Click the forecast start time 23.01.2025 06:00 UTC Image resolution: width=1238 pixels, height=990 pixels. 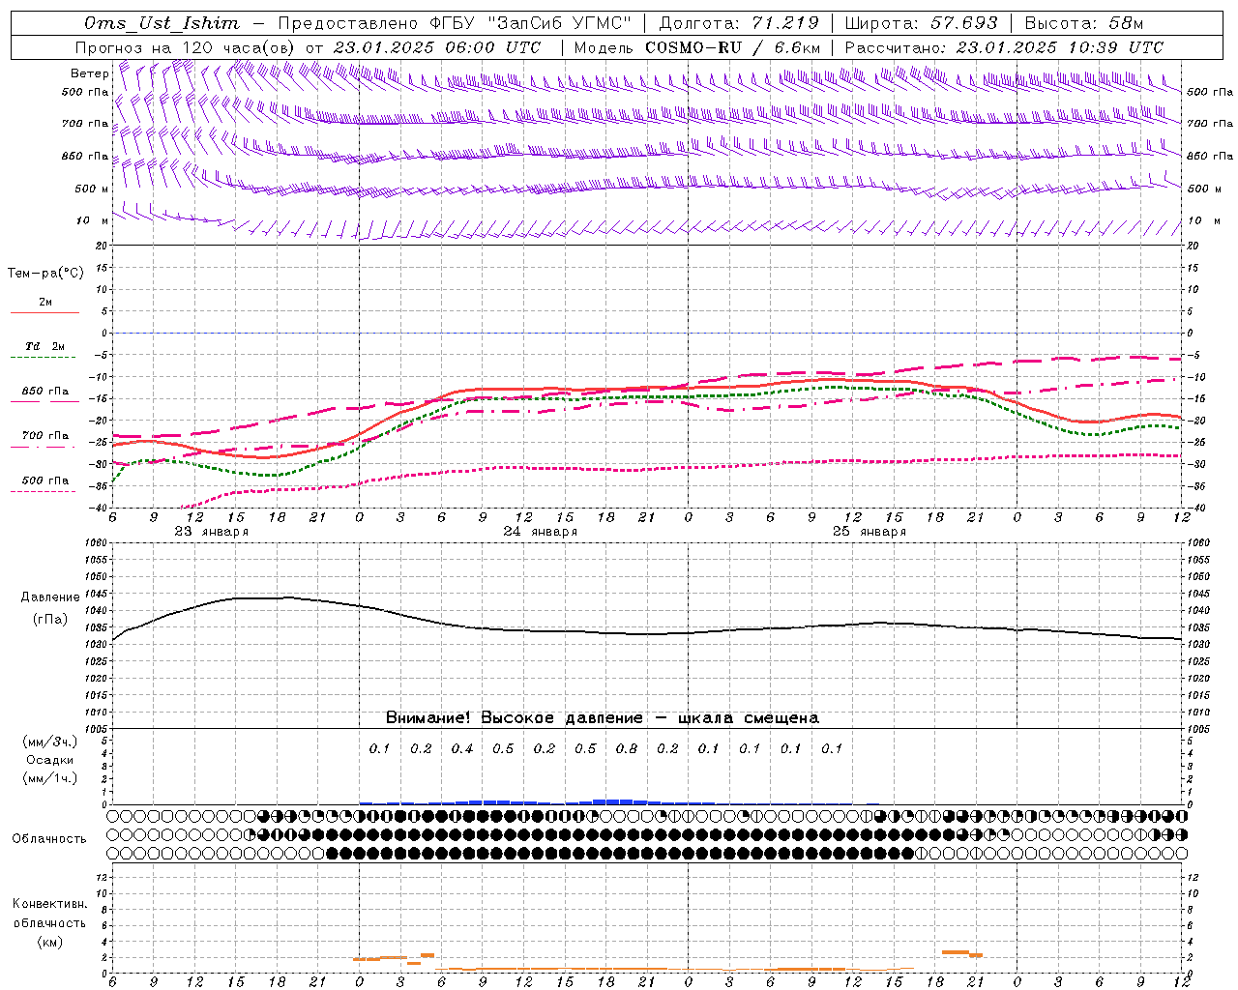pos(436,47)
